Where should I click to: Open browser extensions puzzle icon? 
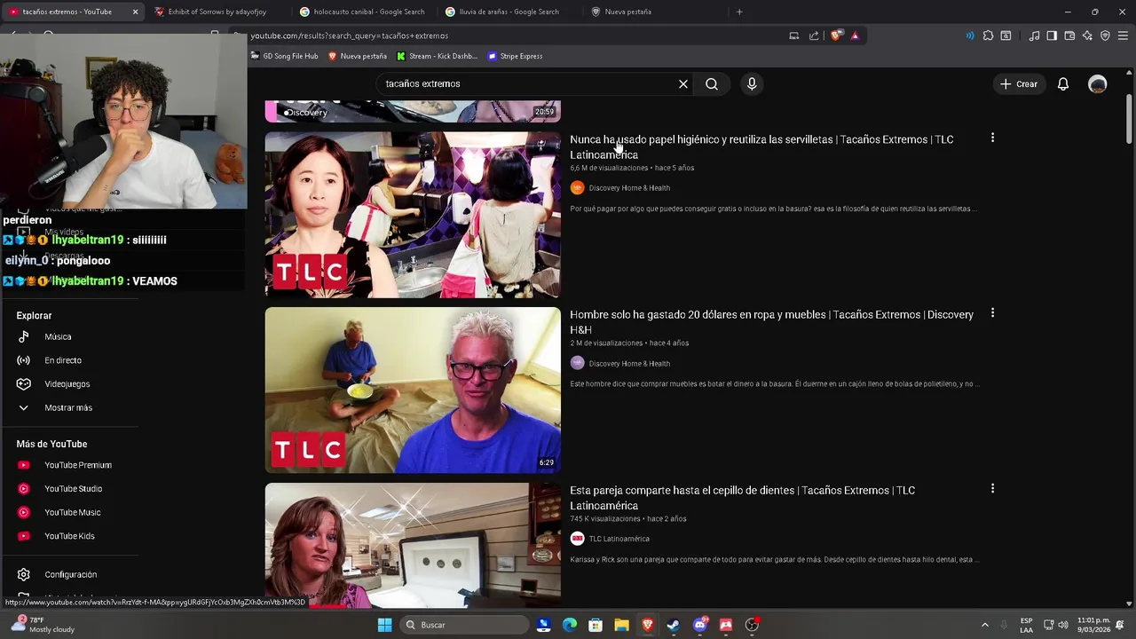(988, 35)
